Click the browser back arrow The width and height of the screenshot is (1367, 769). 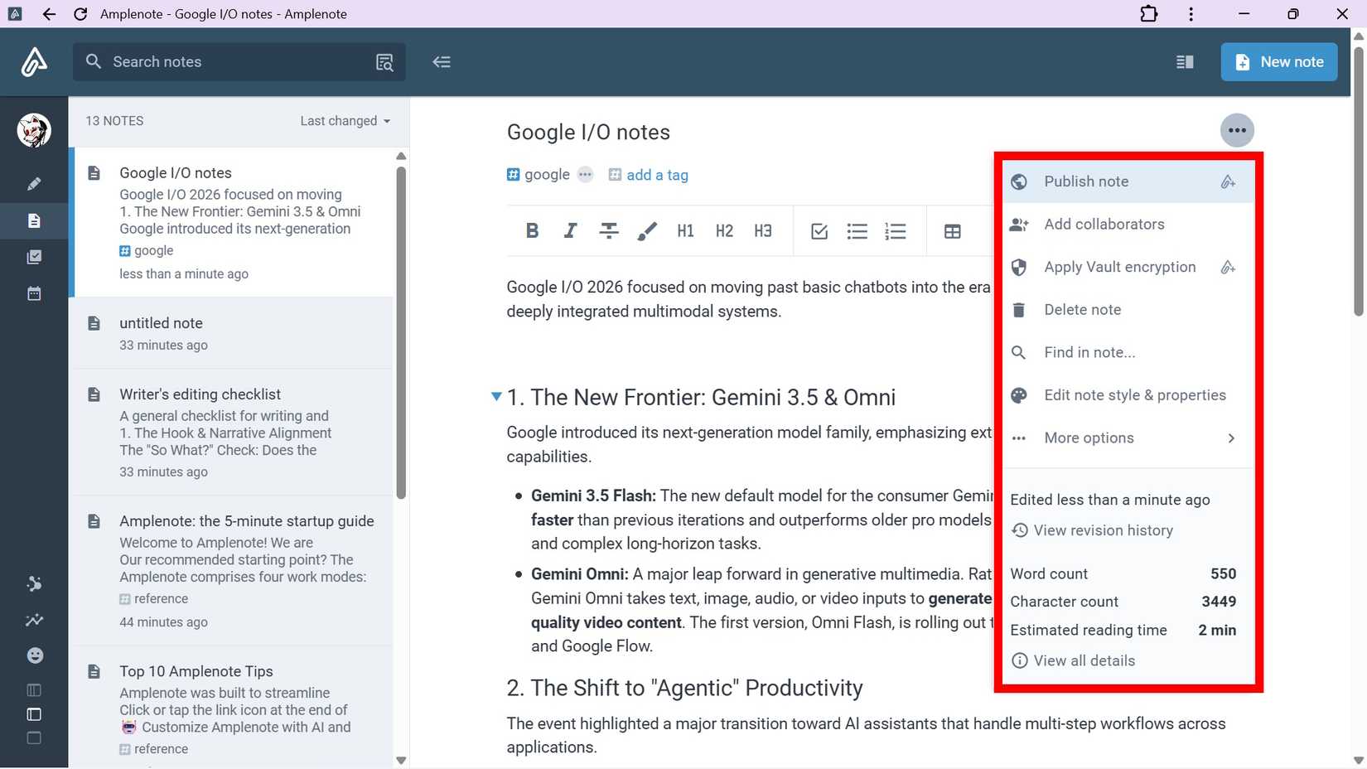click(49, 14)
